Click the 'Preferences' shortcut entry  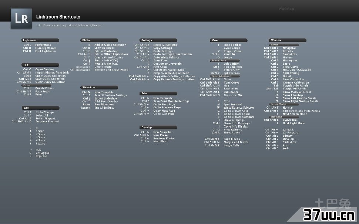[43, 45]
